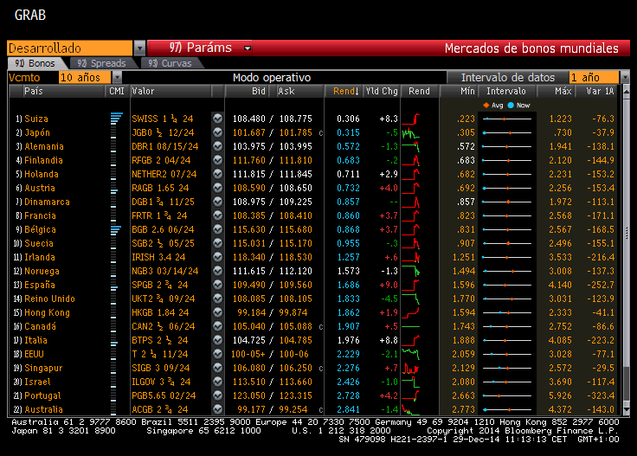Select security DBR1 08/15/24
637x456 pixels.
[x=165, y=146]
